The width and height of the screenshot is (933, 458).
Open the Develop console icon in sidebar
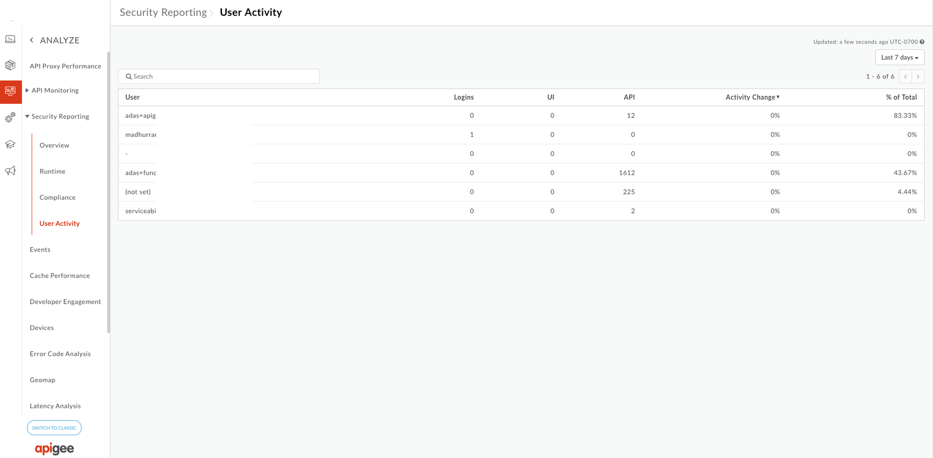coord(10,39)
